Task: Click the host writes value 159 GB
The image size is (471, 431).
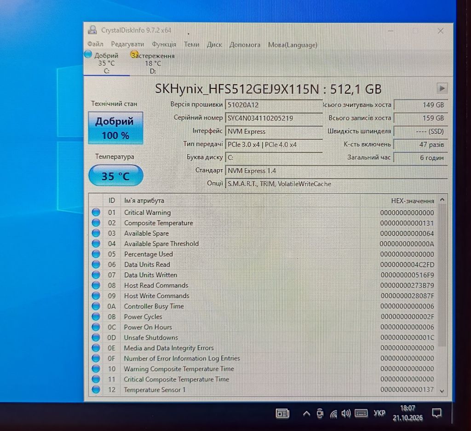Action: [x=420, y=118]
